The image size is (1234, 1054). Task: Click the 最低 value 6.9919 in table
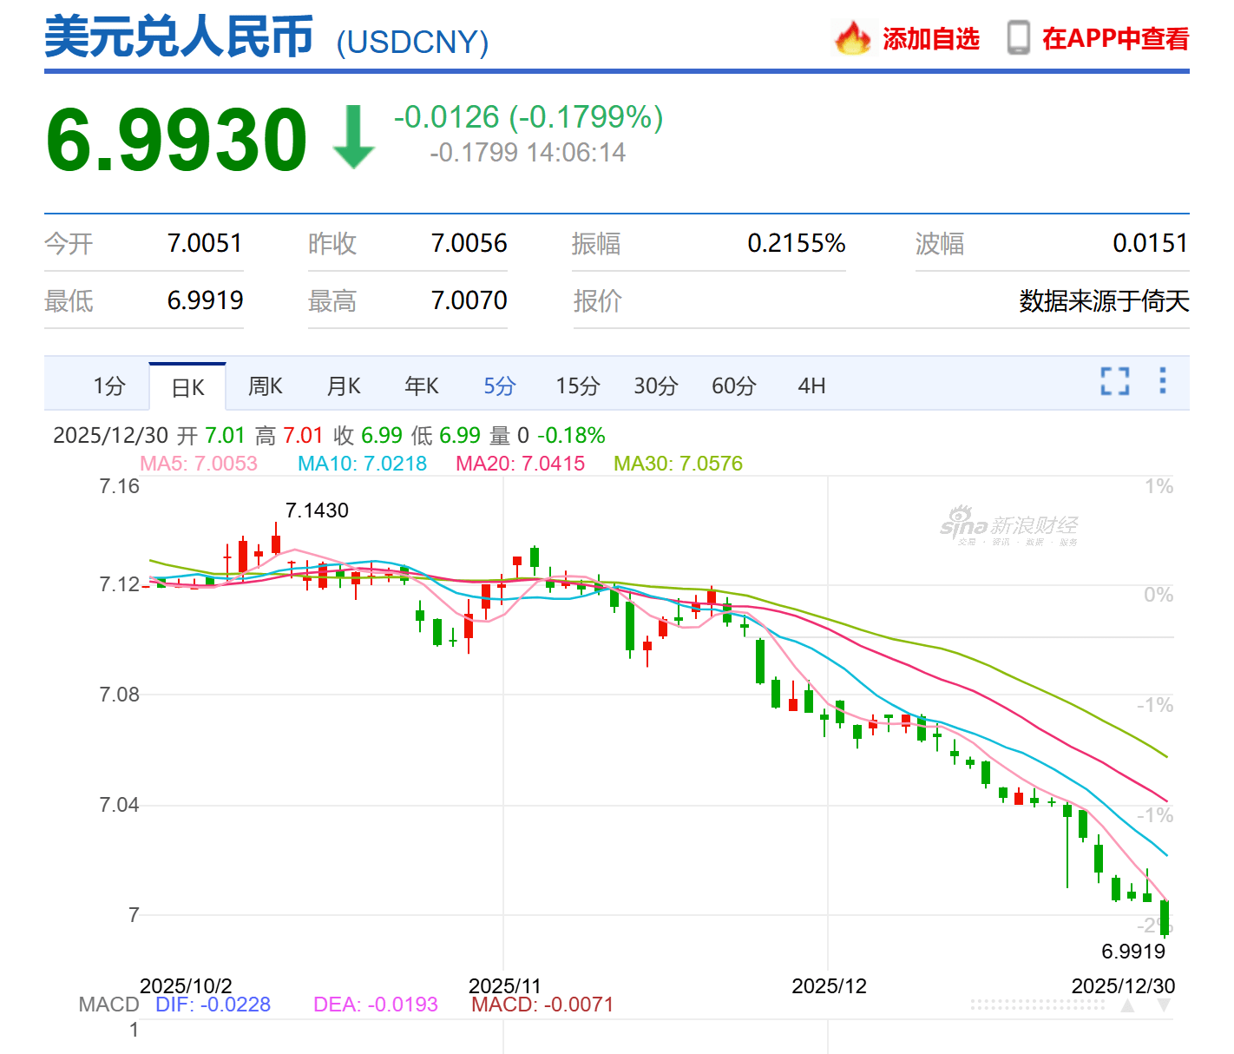click(x=205, y=300)
